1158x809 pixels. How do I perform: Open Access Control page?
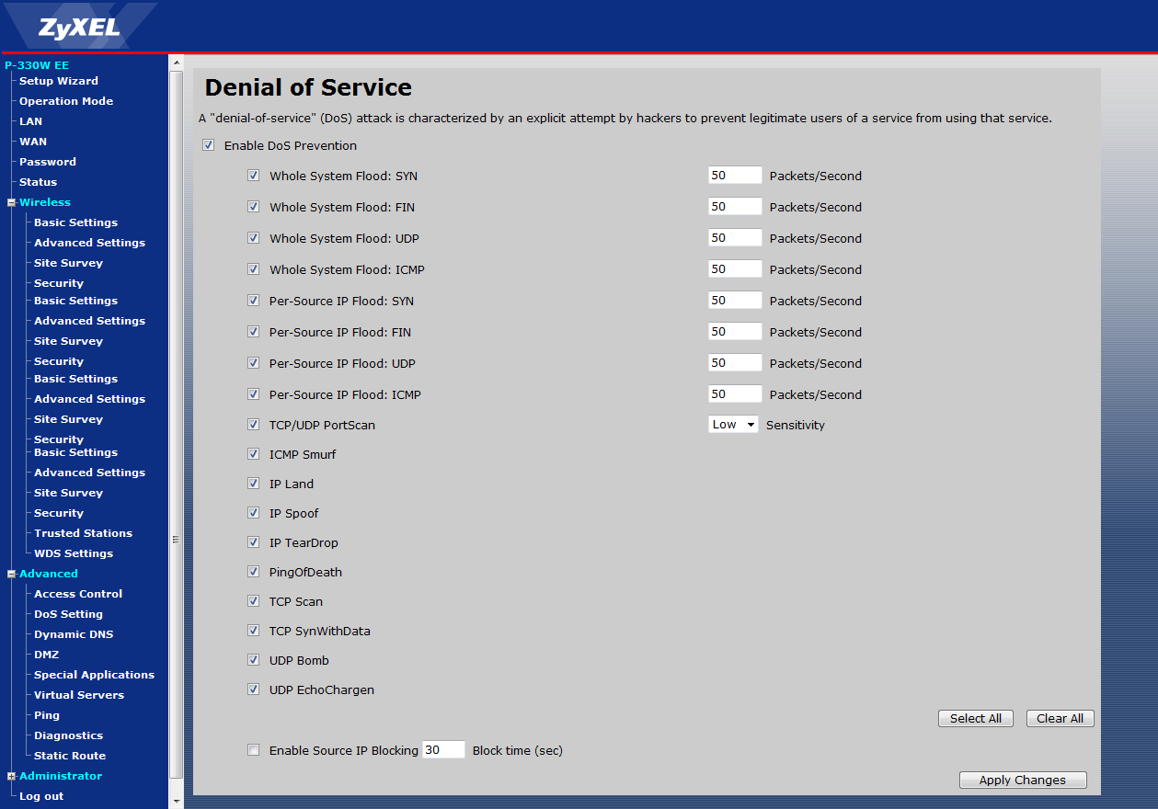(78, 594)
